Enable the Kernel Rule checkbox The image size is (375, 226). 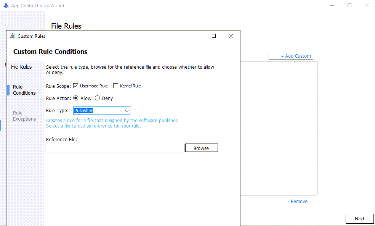pos(115,86)
